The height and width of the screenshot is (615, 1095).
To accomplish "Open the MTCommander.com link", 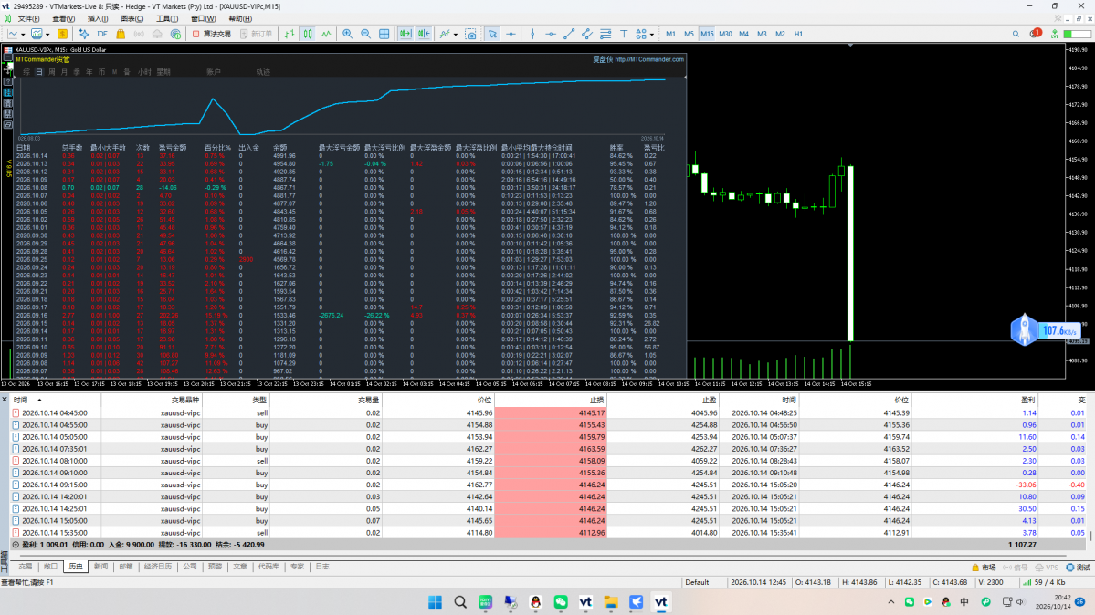I will [x=648, y=59].
